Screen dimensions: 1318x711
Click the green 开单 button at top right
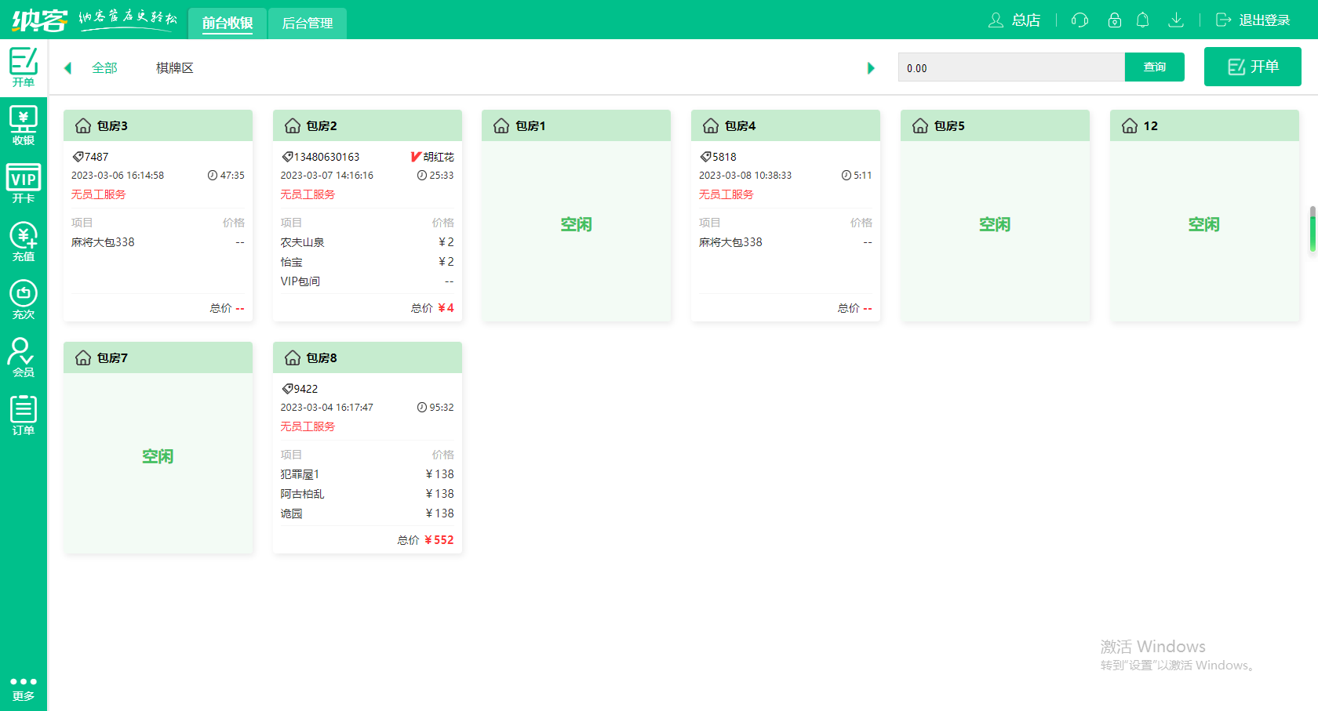pyautogui.click(x=1252, y=67)
